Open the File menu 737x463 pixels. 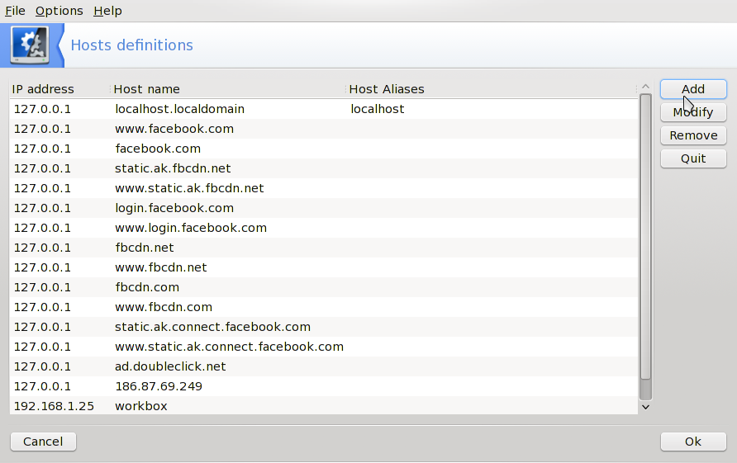click(15, 11)
